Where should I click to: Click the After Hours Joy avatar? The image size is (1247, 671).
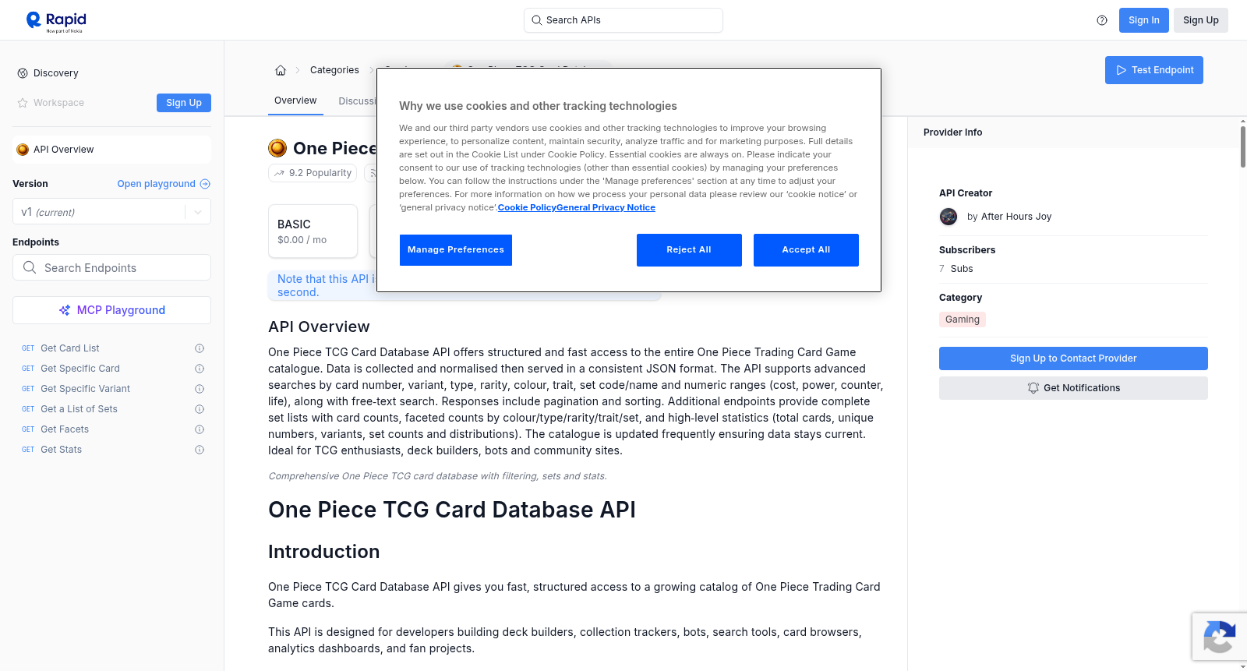click(948, 217)
